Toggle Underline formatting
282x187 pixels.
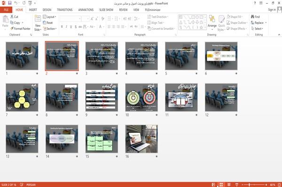[x=71, y=27]
